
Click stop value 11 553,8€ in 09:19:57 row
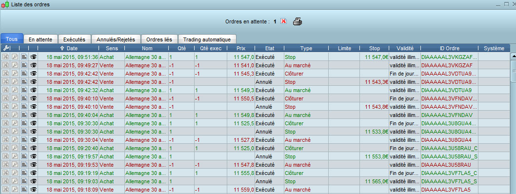tap(377, 156)
